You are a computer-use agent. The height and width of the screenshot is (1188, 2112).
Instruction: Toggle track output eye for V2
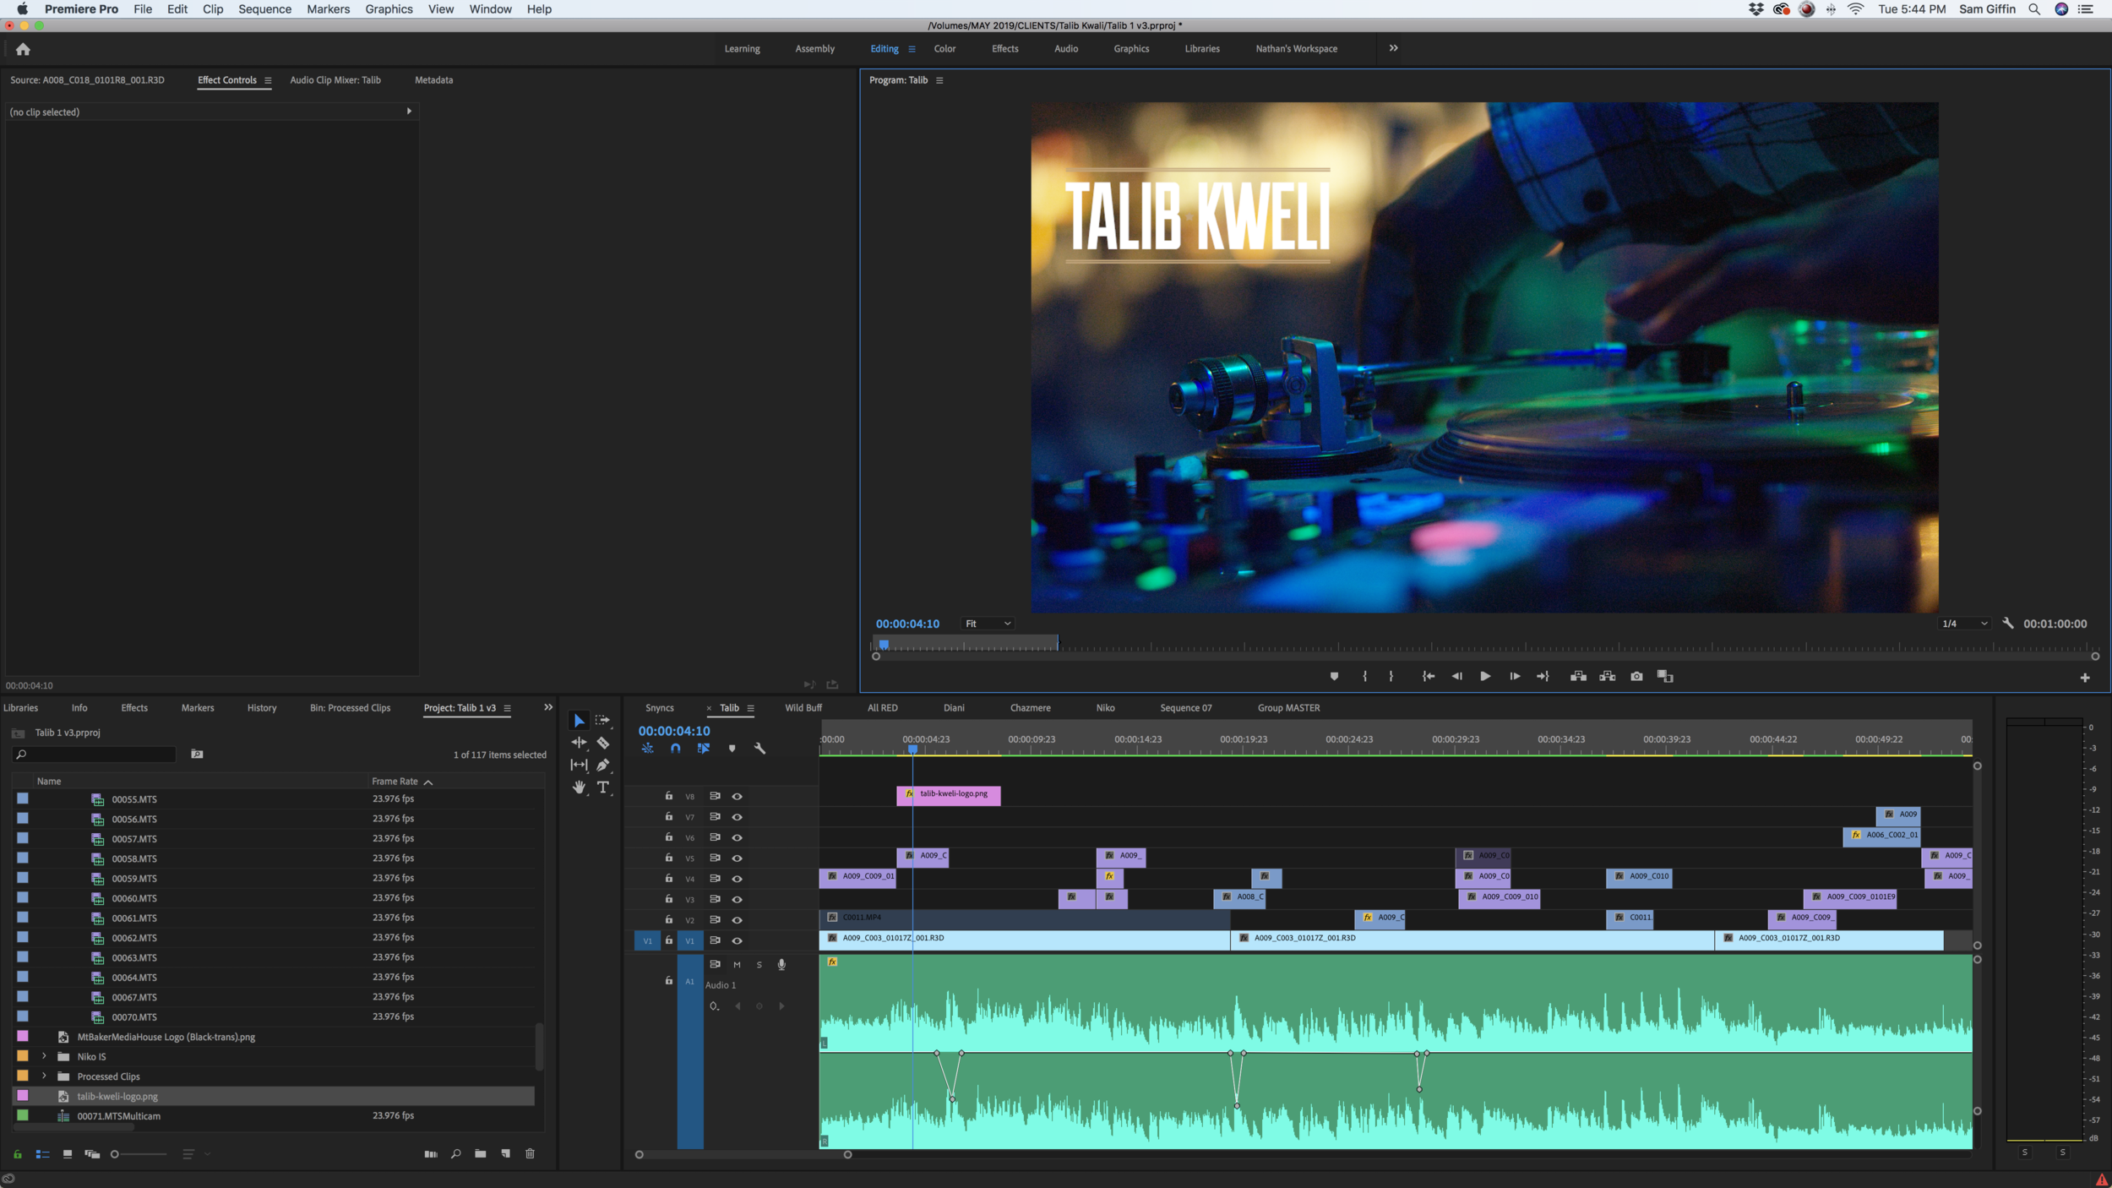(x=737, y=920)
